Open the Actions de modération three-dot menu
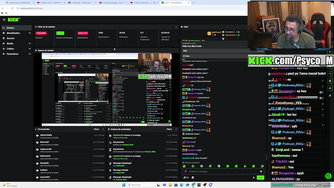Image resolution: width=334 pixels, height=188 pixels. point(176,129)
